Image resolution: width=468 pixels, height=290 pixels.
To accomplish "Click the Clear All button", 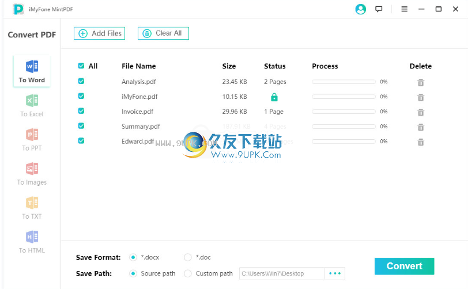I will click(163, 33).
